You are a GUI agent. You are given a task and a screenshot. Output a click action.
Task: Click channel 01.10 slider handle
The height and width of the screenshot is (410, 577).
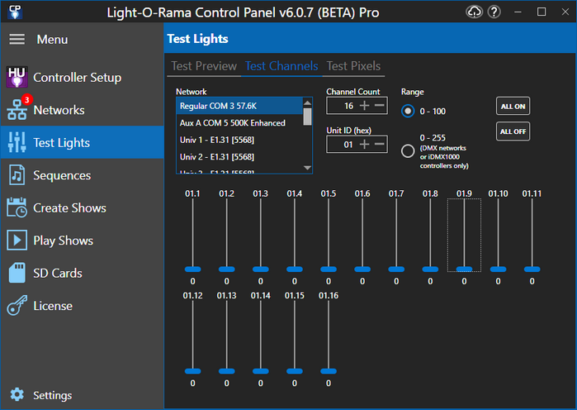click(498, 269)
